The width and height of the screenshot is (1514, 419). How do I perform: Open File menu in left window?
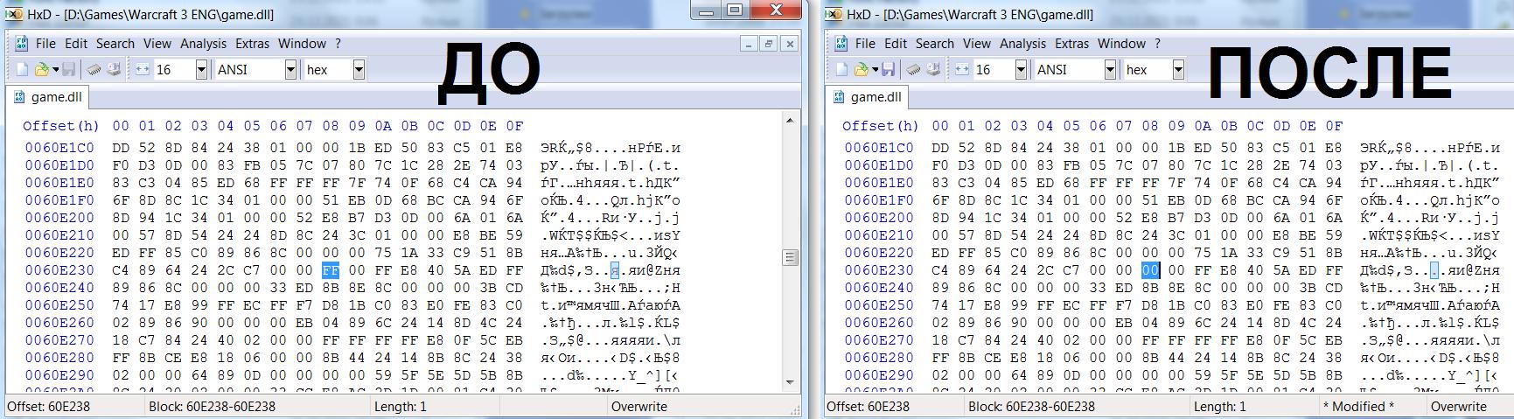(45, 43)
